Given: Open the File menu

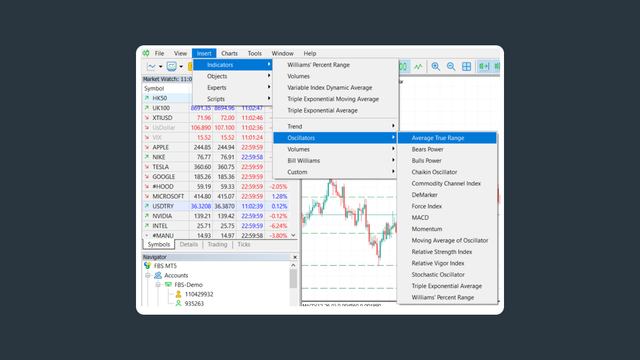Looking at the screenshot, I should pos(159,53).
